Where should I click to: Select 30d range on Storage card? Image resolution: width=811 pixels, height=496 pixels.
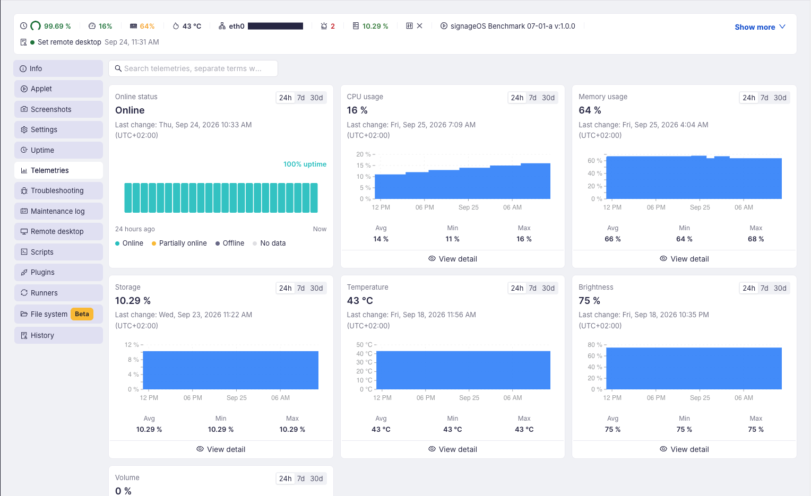click(316, 288)
